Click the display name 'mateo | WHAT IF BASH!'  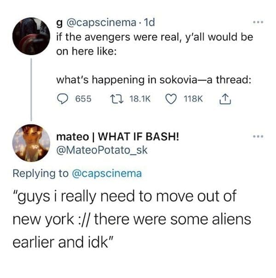click(x=118, y=137)
